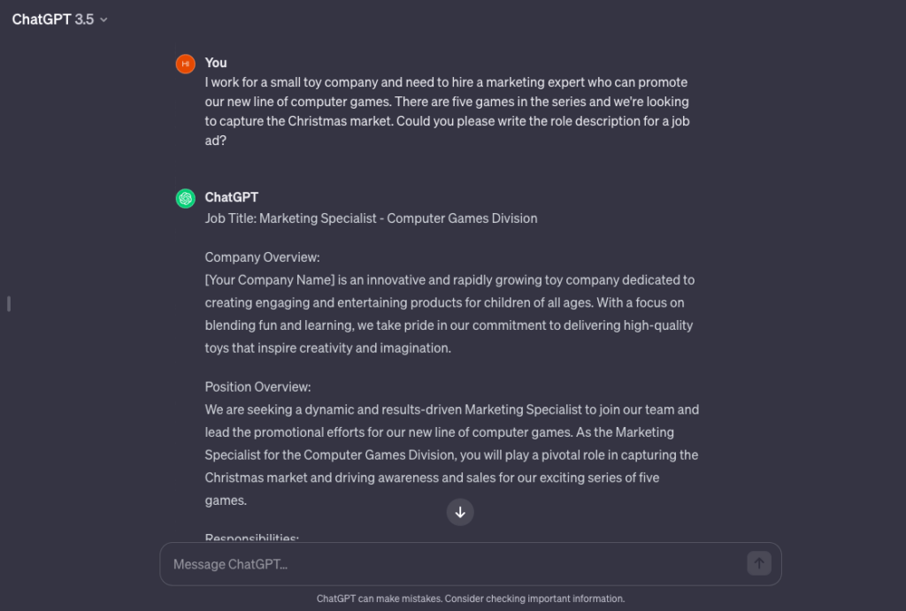This screenshot has width=906, height=611.
Task: Click the scroll-to-bottom arrow icon
Action: click(459, 513)
